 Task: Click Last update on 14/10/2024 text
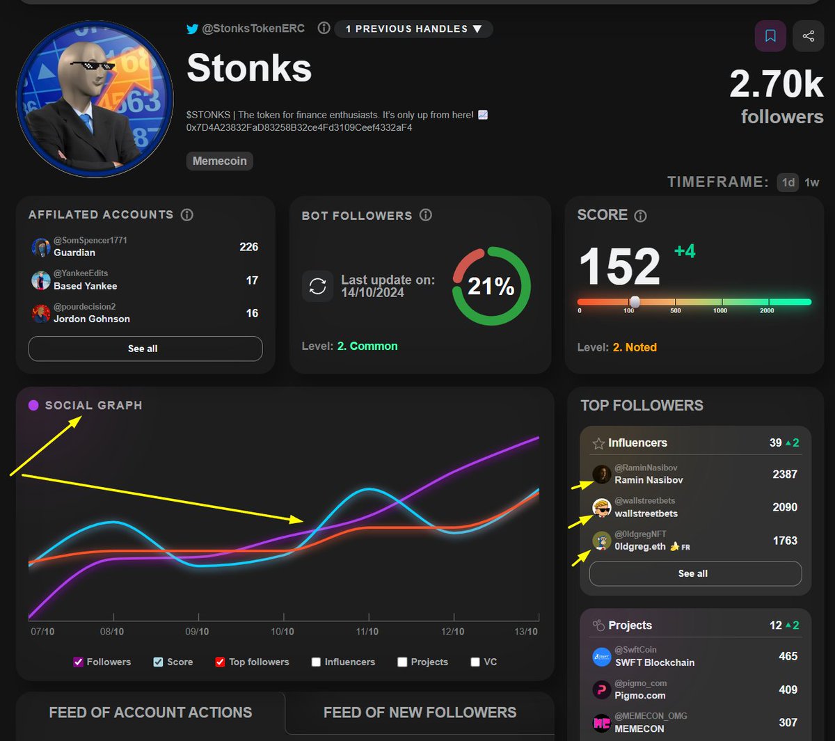(x=388, y=286)
